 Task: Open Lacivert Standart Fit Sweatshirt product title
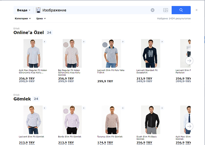click(147, 71)
